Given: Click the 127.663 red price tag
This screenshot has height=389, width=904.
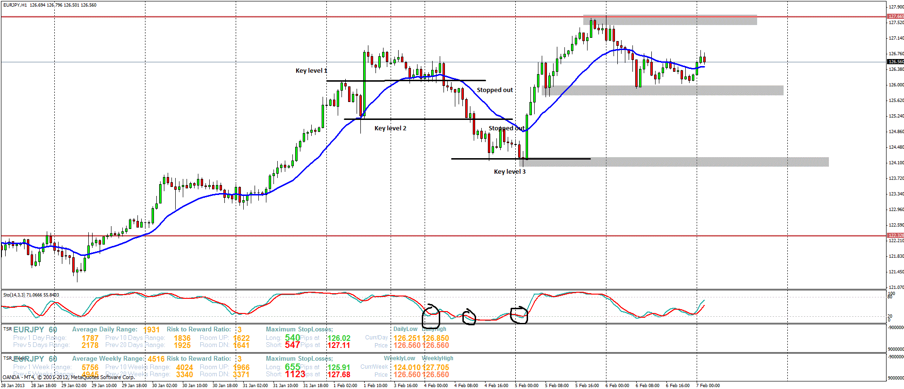Looking at the screenshot, I should [895, 17].
